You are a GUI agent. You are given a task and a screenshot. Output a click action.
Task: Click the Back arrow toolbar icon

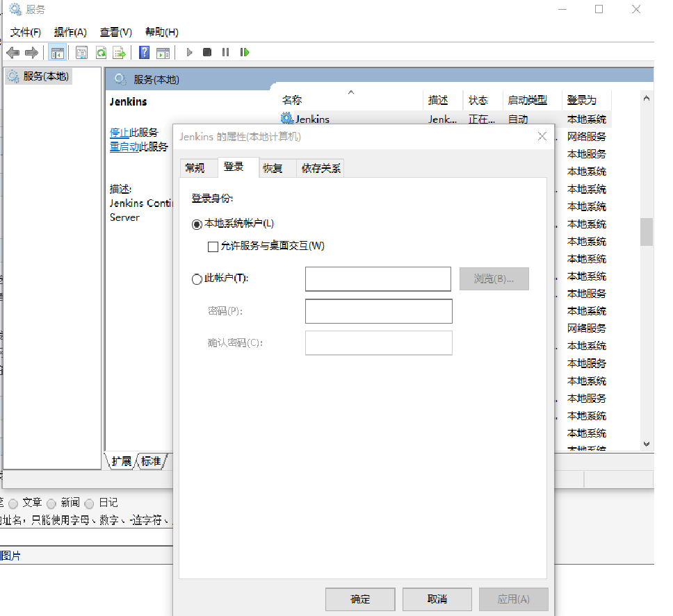(x=13, y=53)
